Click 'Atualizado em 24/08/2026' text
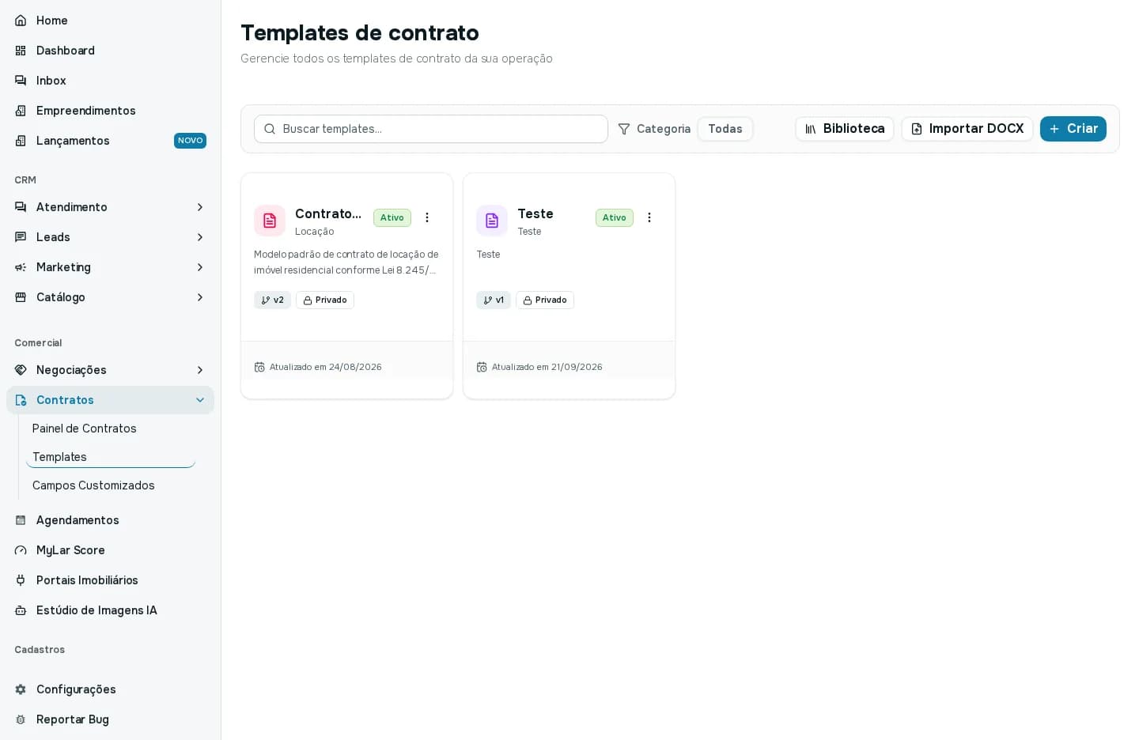Viewport: 1139px width, 740px height. pyautogui.click(x=326, y=367)
